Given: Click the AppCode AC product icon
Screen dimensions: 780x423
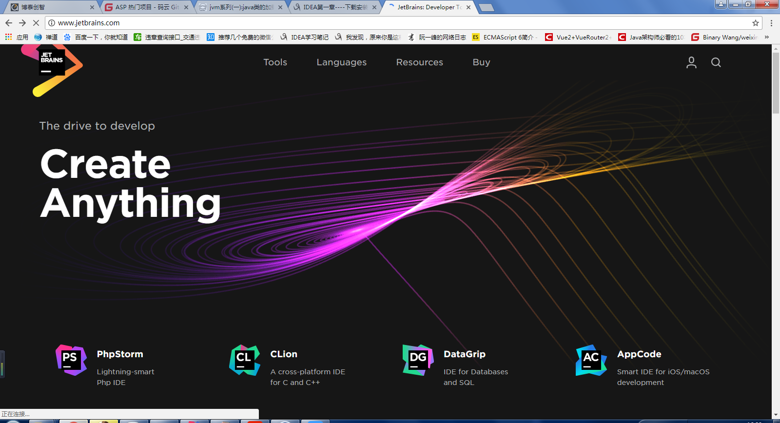Looking at the screenshot, I should coord(591,360).
